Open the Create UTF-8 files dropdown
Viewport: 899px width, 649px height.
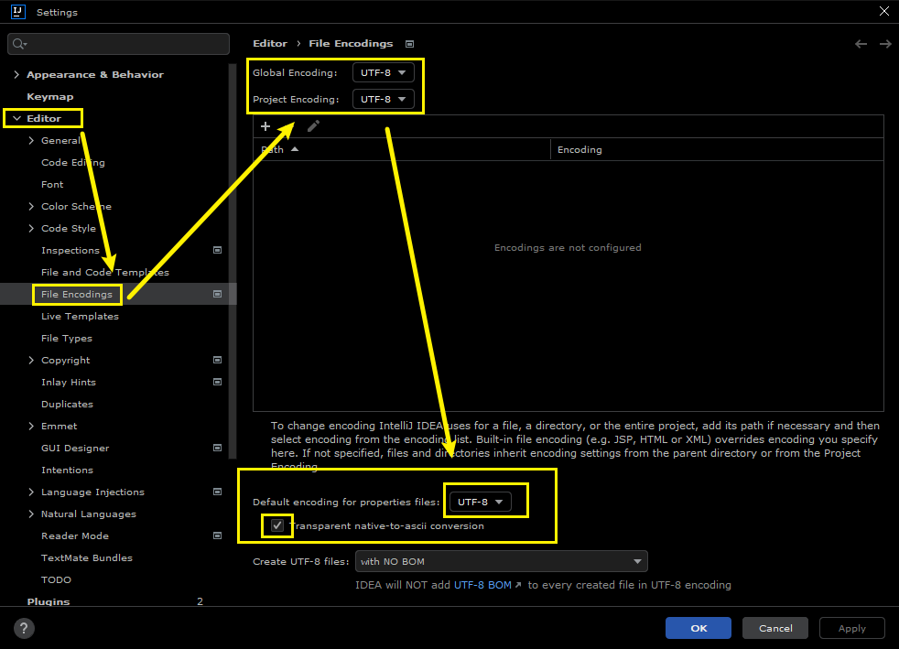coord(502,561)
